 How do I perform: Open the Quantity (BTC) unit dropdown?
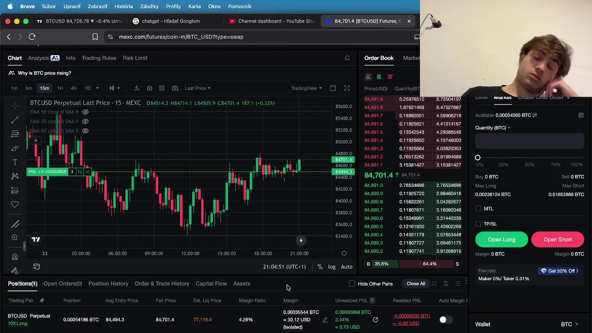point(493,128)
